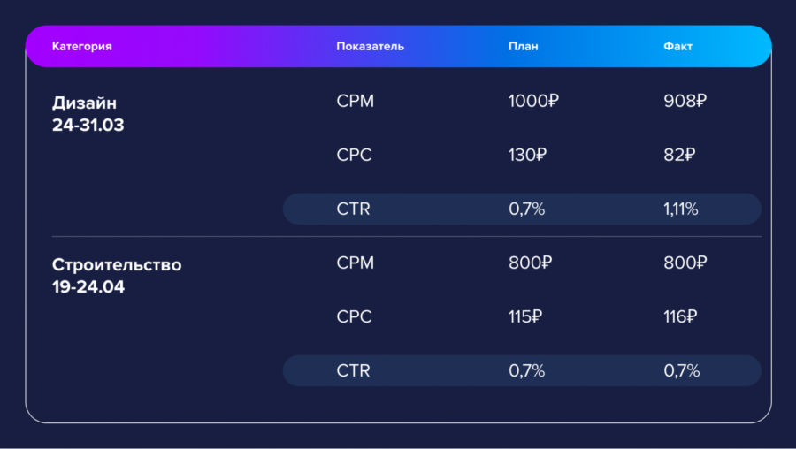Click the План column header

point(523,46)
